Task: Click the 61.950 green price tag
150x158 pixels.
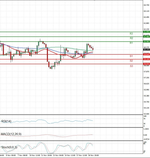Action: click(x=146, y=32)
